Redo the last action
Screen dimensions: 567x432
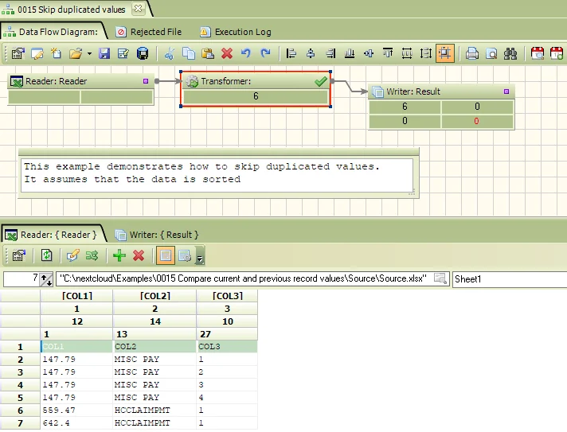point(265,54)
